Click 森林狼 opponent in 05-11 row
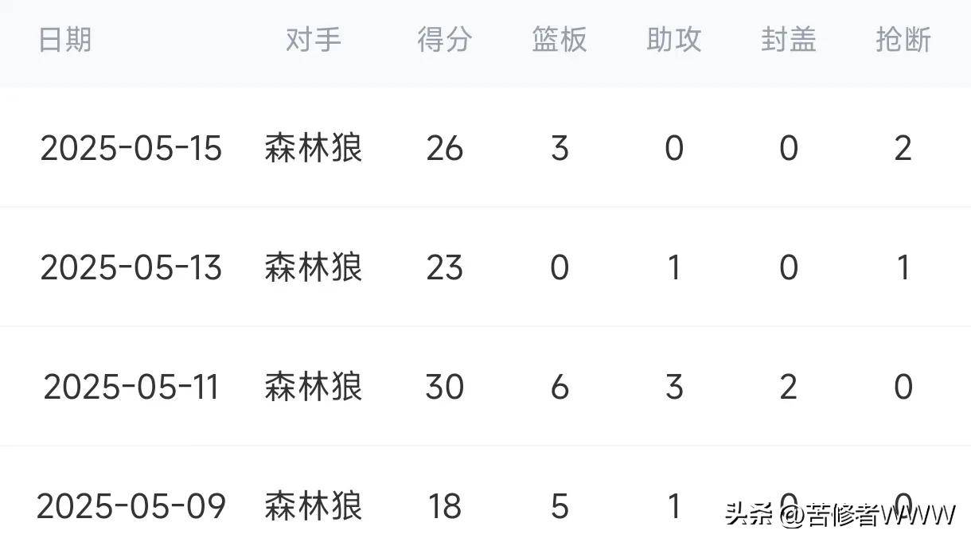This screenshot has width=971, height=542. point(314,387)
